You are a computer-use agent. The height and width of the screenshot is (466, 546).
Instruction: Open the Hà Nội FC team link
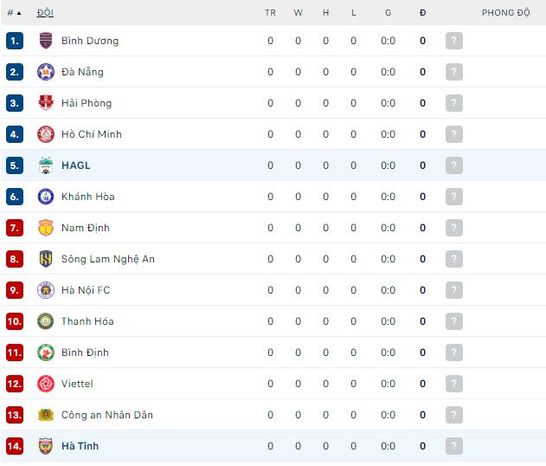pyautogui.click(x=86, y=290)
